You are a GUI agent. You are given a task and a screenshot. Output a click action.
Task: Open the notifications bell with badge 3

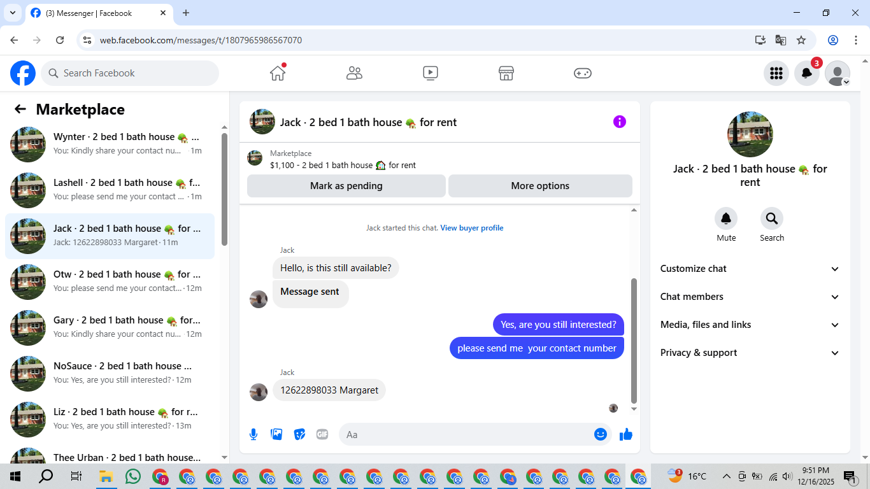pos(807,73)
